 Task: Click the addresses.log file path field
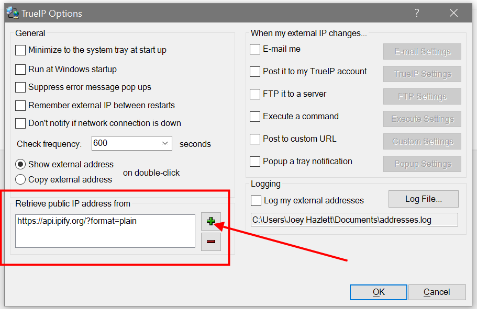tap(354, 220)
